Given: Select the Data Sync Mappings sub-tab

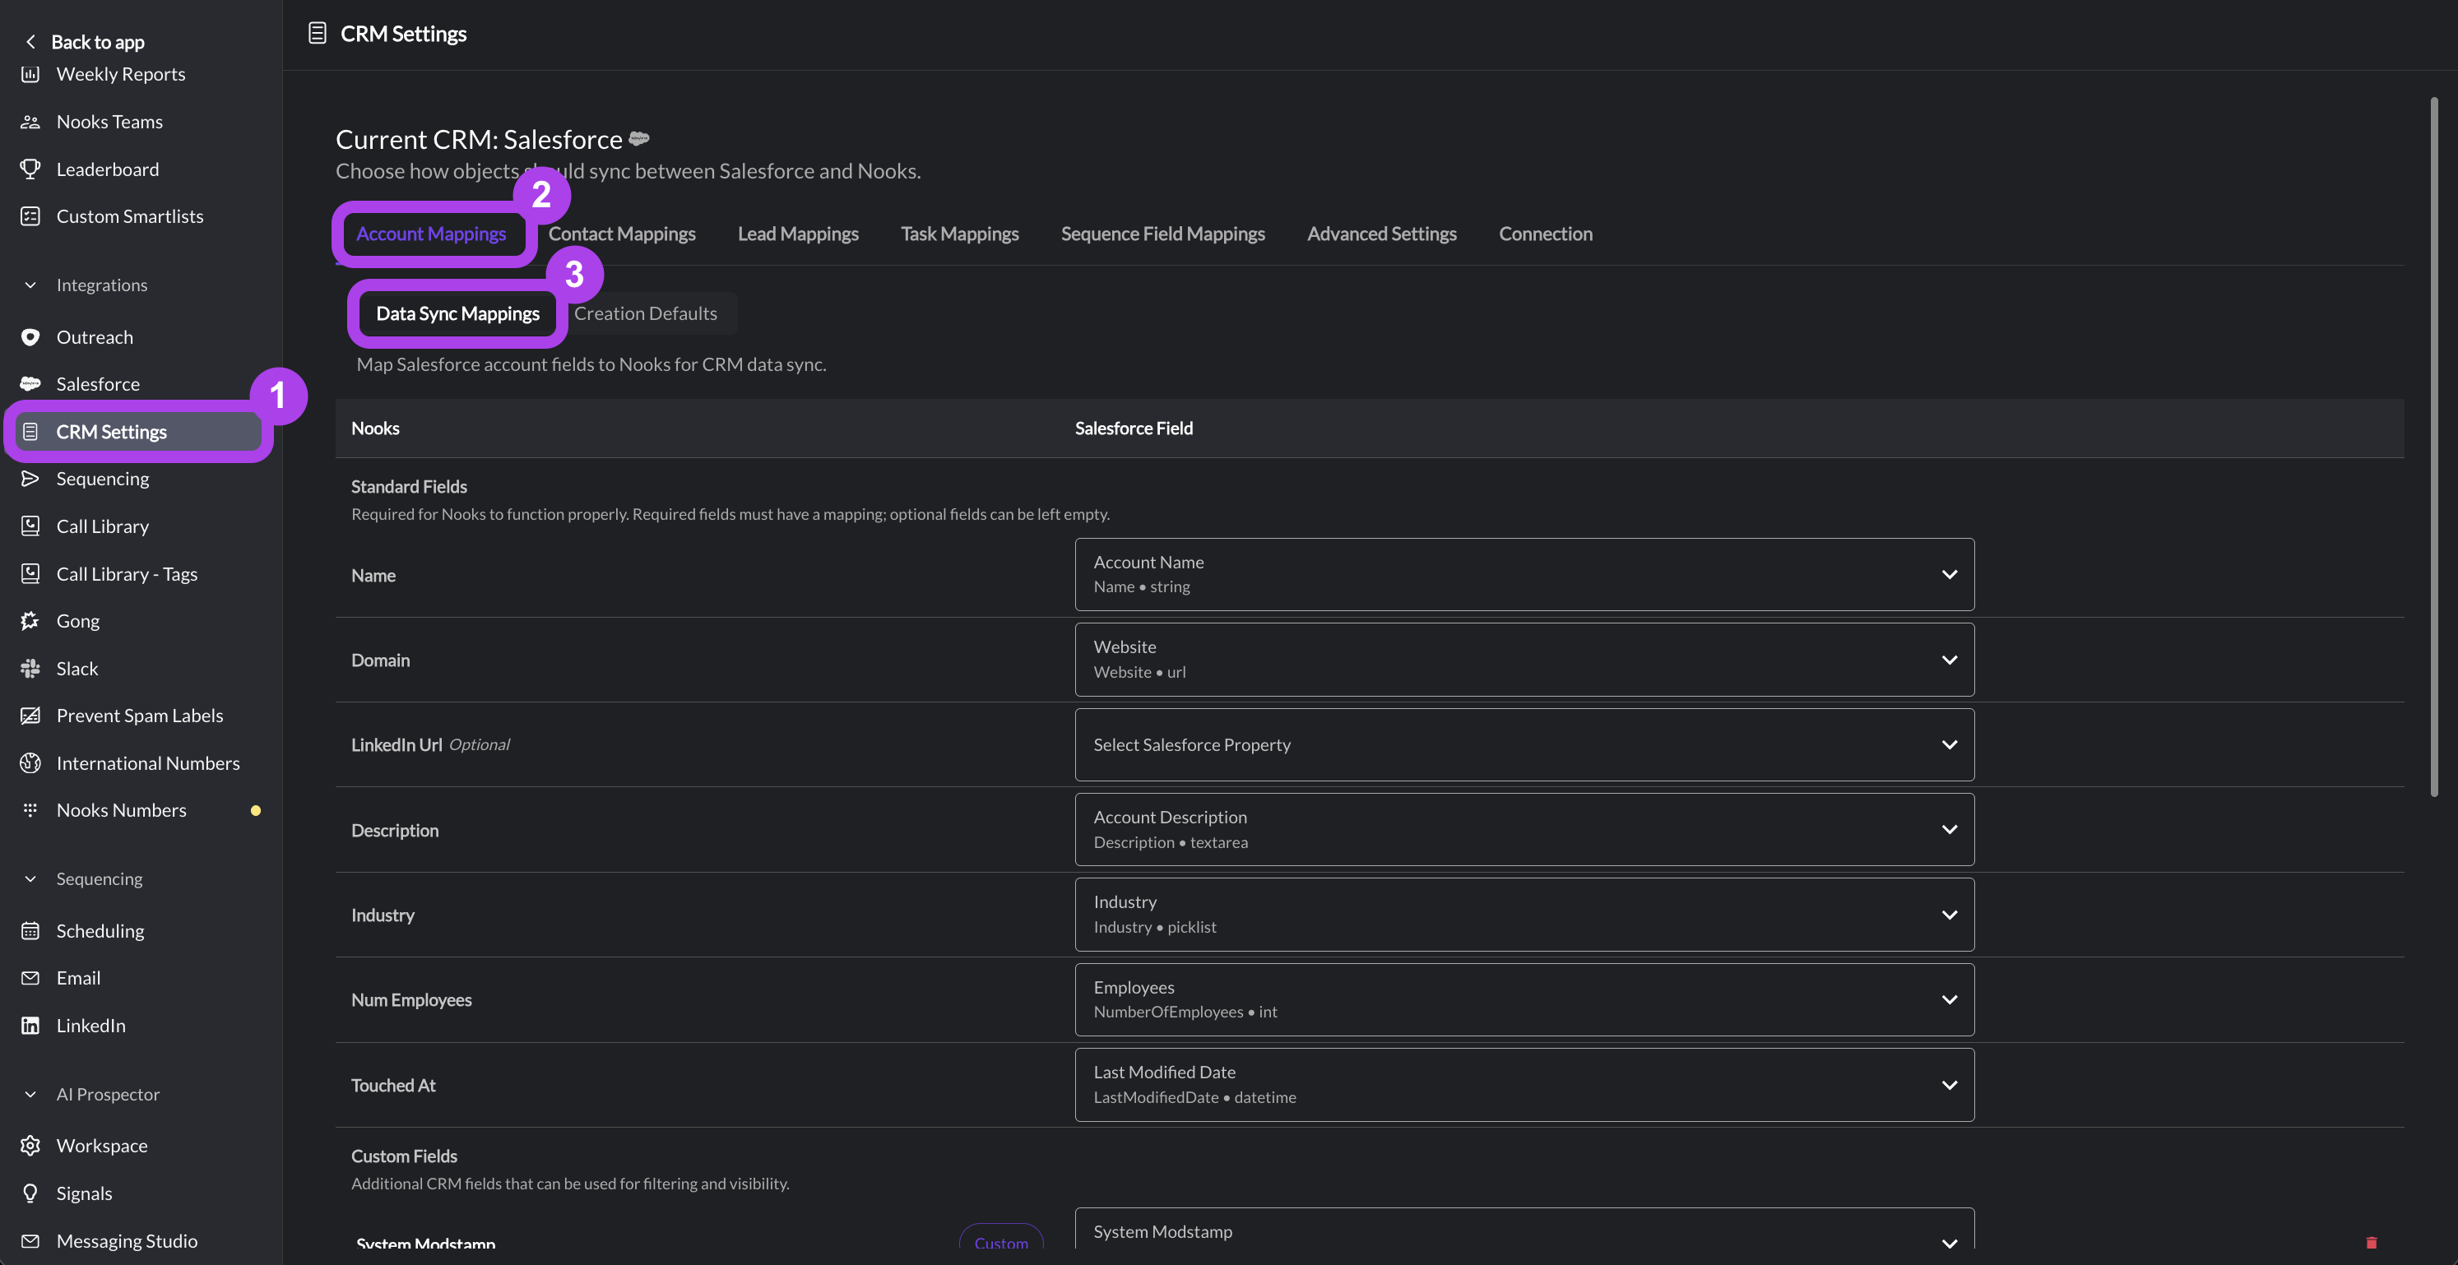Looking at the screenshot, I should click(x=458, y=313).
